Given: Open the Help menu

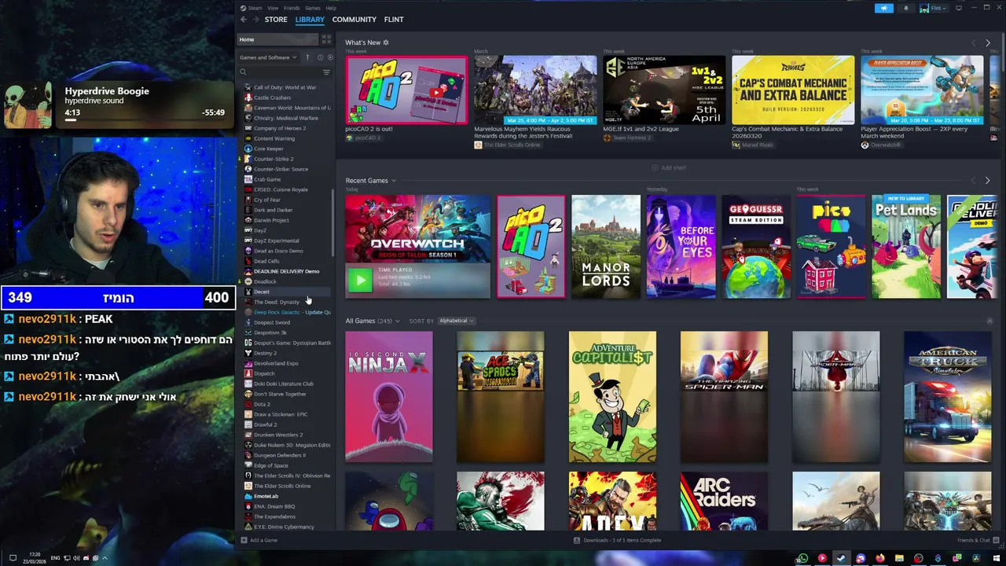Looking at the screenshot, I should pos(331,8).
